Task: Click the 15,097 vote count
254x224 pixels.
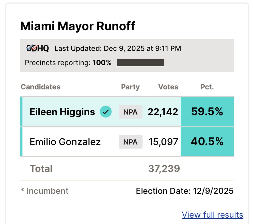Action: pos(163,142)
